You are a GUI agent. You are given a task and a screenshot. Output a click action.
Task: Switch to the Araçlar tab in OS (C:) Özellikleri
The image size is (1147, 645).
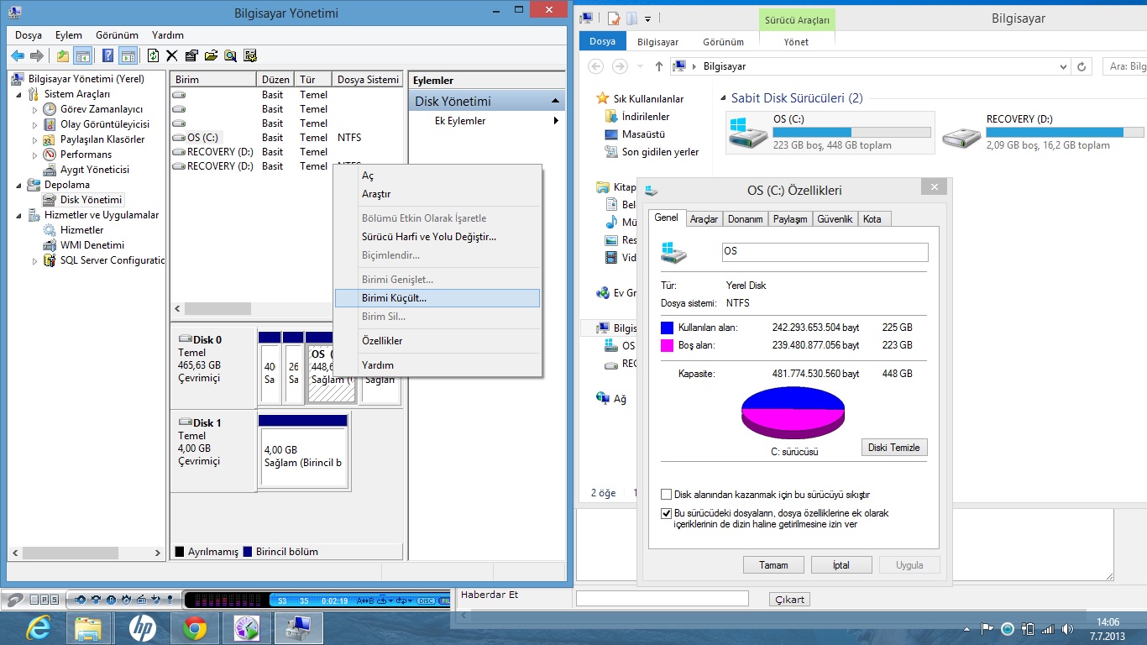tap(704, 219)
